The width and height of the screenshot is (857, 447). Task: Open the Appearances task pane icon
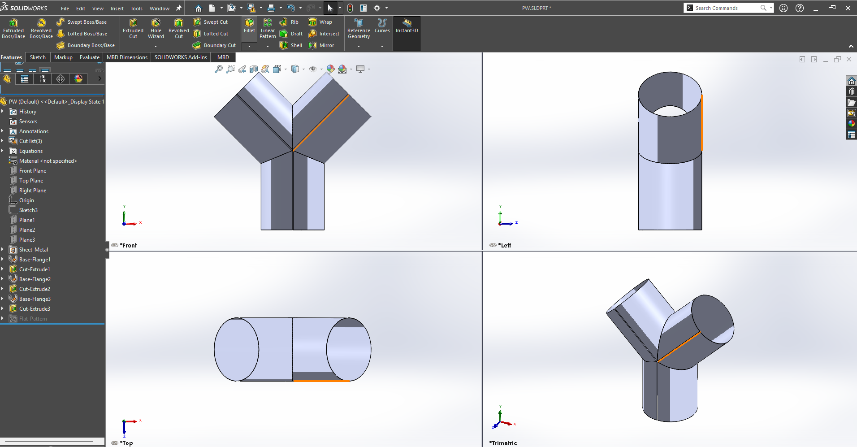coord(851,123)
